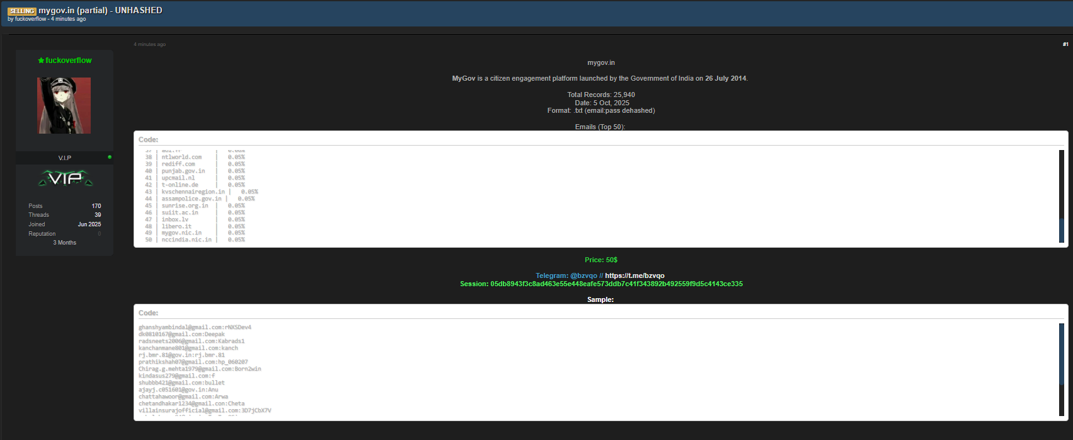The height and width of the screenshot is (440, 1073).
Task: Click the 'Code:' label above the Sample block
Action: click(x=148, y=313)
